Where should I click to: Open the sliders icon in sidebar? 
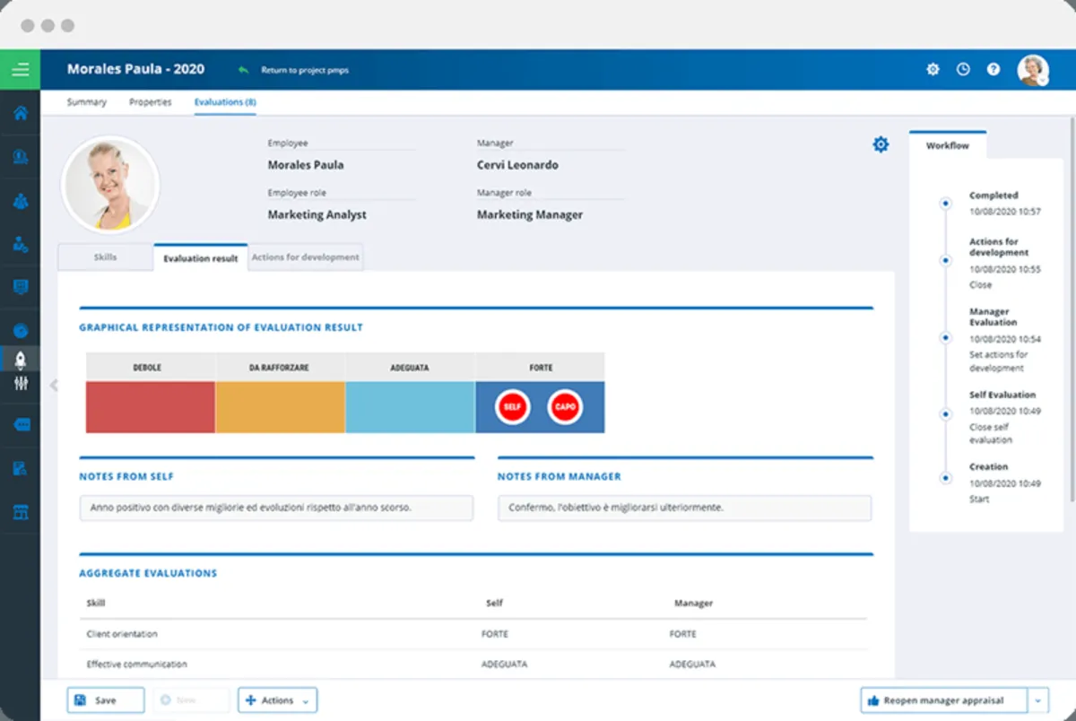(x=20, y=384)
